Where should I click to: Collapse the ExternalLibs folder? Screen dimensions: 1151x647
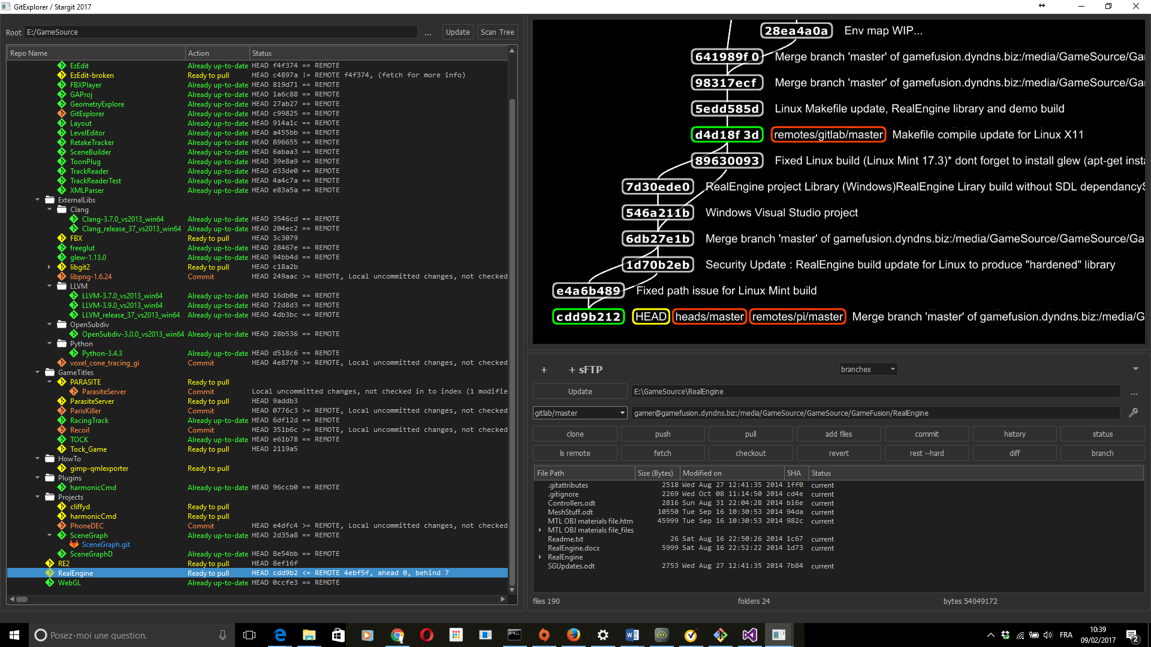pos(38,200)
